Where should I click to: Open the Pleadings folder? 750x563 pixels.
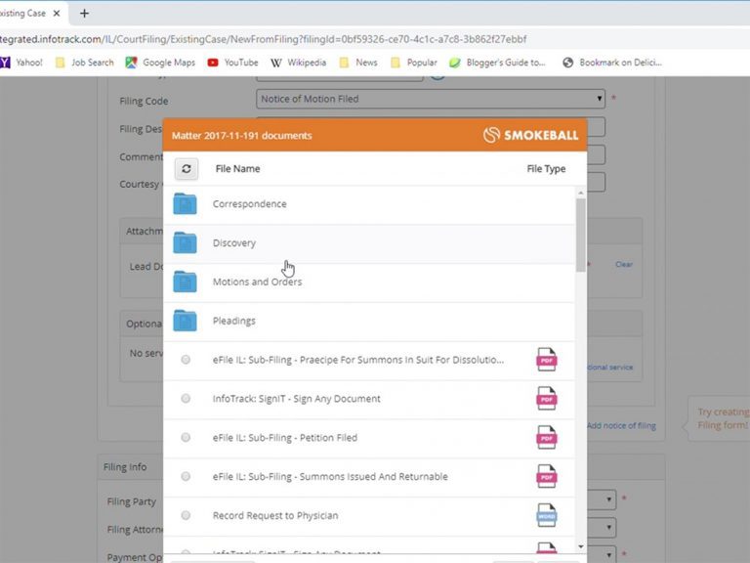pos(233,321)
